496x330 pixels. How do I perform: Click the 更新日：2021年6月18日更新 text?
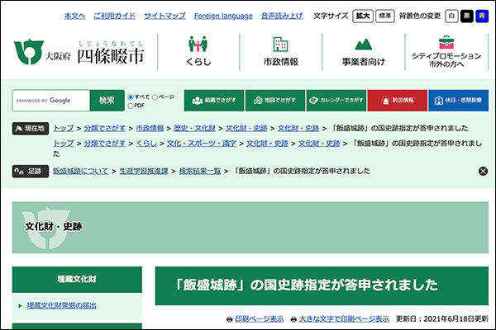pyautogui.click(x=442, y=319)
